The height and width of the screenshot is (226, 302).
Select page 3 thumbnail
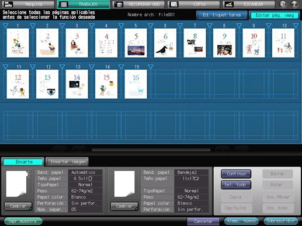pyautogui.click(x=77, y=43)
